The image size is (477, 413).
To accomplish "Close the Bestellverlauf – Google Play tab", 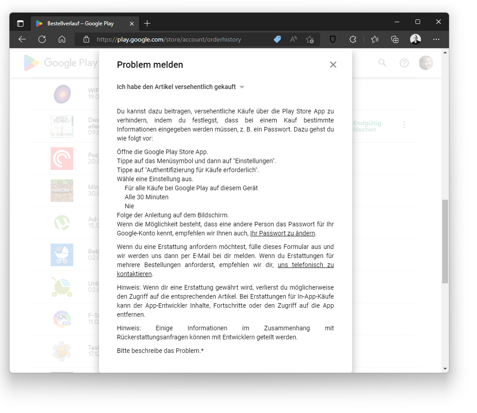I will 132,23.
